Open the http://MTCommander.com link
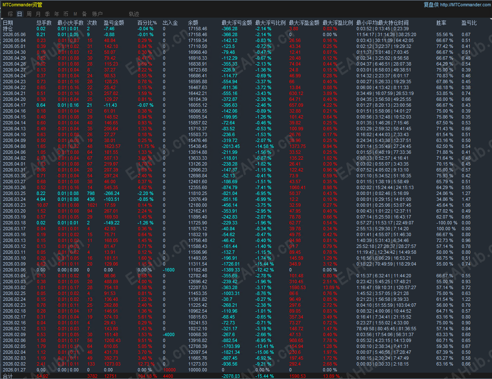Image resolution: width=492 pixels, height=379 pixels. (x=465, y=5)
